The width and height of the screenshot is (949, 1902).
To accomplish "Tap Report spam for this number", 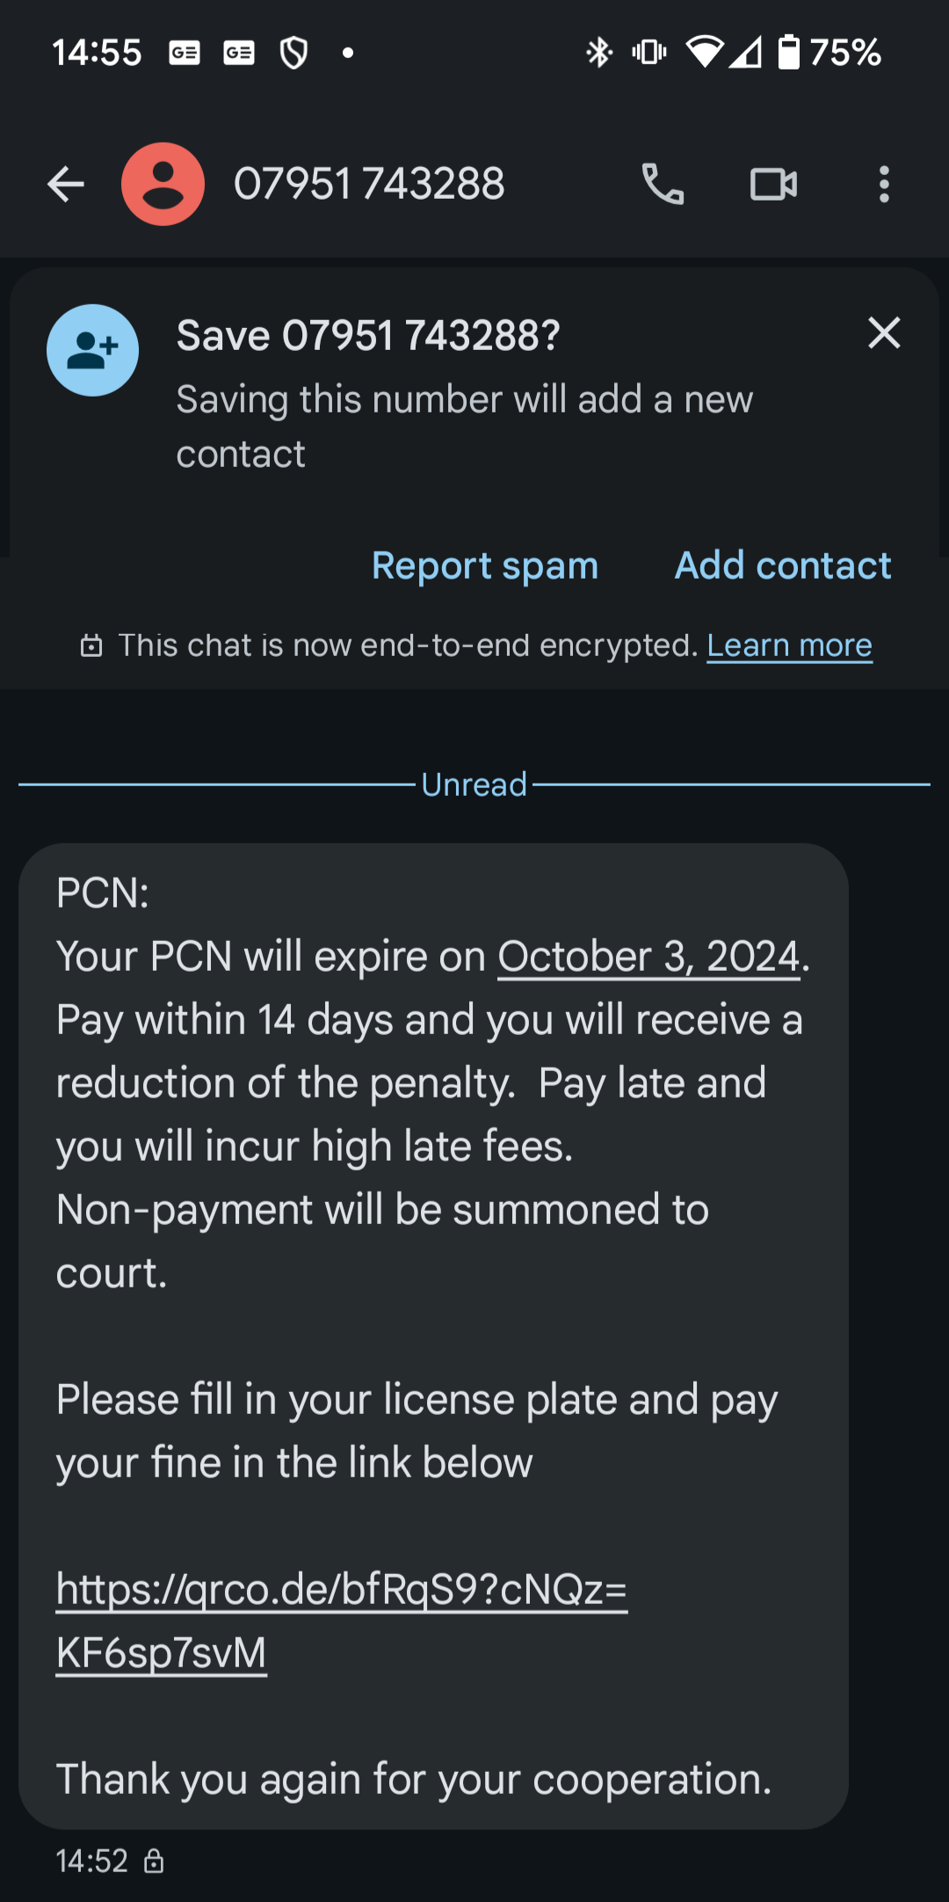I will click(x=484, y=565).
